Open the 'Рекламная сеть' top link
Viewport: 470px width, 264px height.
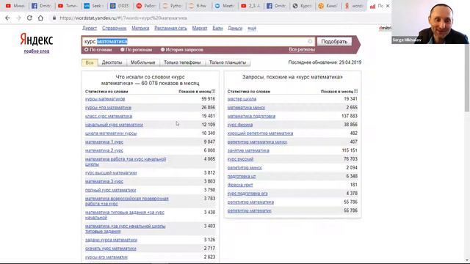click(x=170, y=28)
